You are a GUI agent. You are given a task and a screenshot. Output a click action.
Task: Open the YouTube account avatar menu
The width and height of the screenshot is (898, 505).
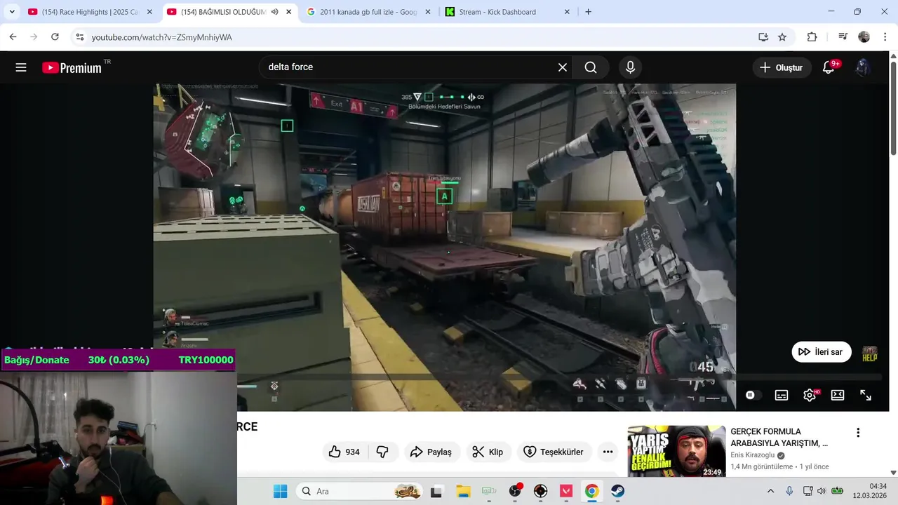864,67
